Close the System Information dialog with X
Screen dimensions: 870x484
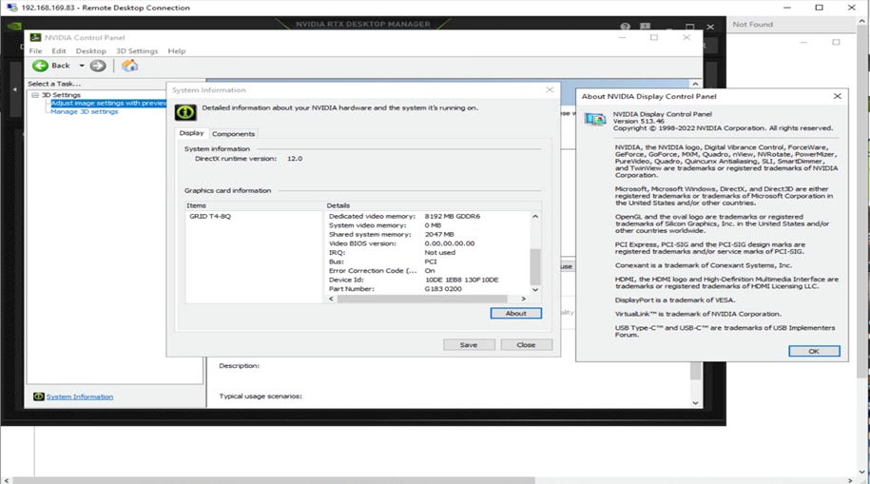[550, 89]
